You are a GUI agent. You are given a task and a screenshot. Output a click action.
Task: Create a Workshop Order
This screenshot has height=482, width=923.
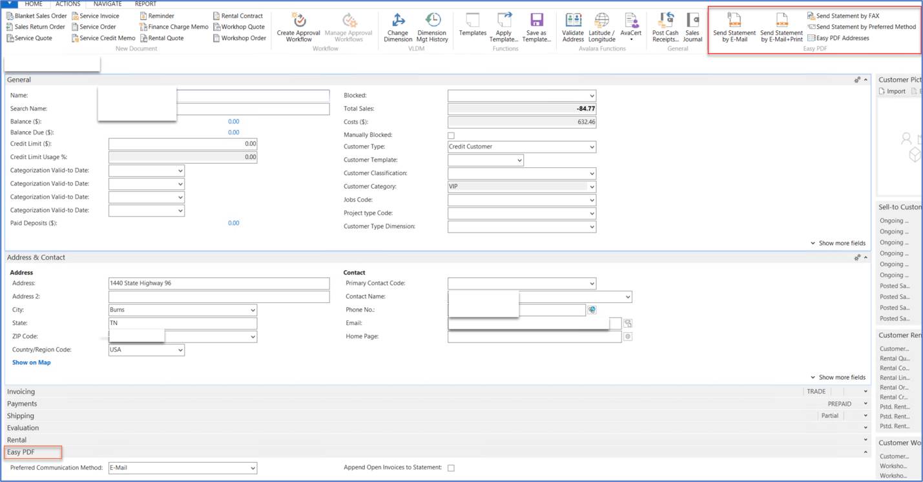click(240, 38)
